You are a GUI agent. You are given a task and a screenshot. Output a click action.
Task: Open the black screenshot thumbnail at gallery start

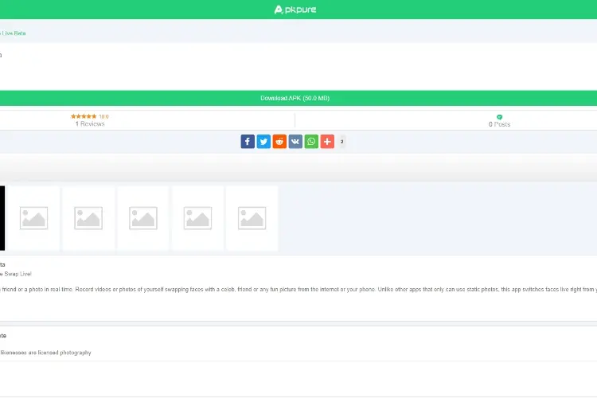[x=2, y=218]
